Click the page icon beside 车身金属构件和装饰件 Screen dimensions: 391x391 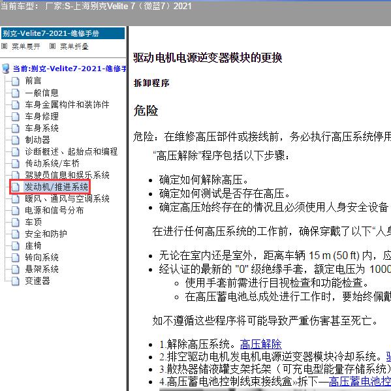[x=16, y=104]
